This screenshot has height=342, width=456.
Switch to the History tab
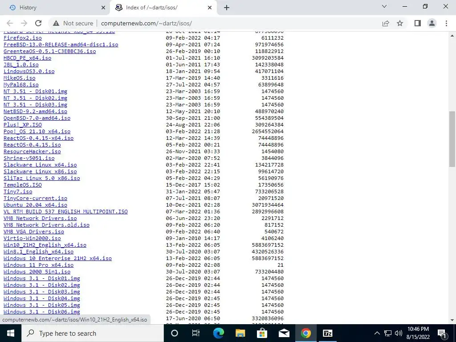coord(55,8)
